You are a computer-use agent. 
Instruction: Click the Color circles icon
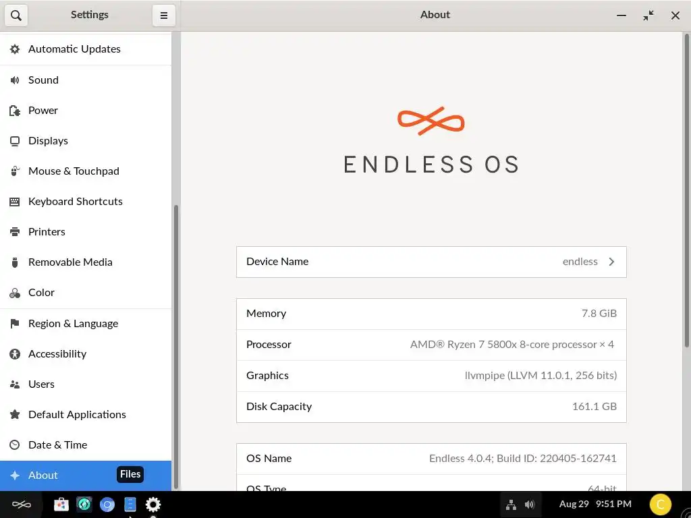[15, 293]
